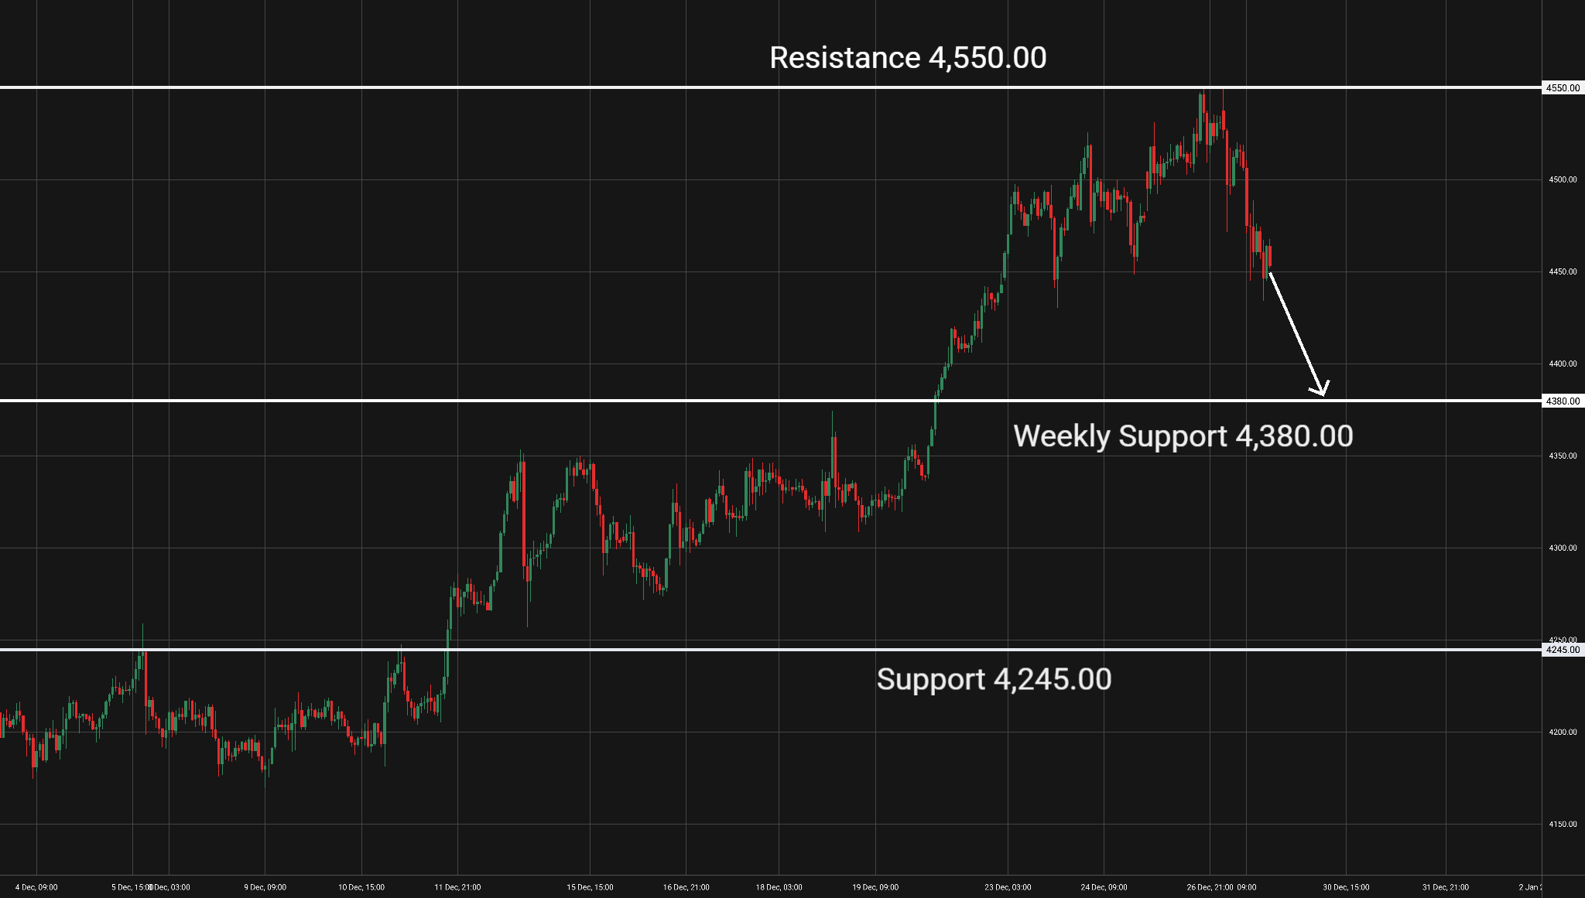Click the Support 4,245.00 text annotation
This screenshot has height=898, width=1585.
[x=994, y=679]
